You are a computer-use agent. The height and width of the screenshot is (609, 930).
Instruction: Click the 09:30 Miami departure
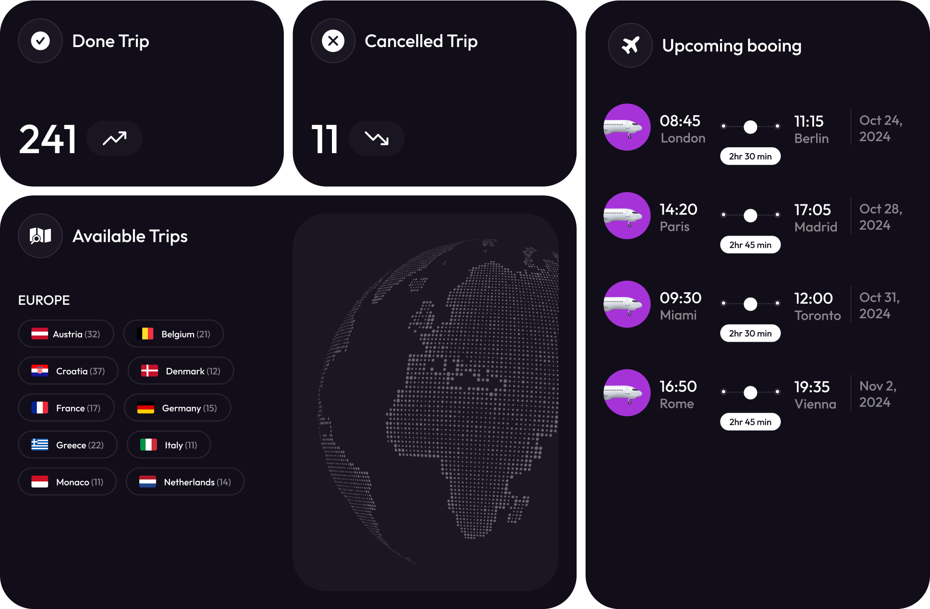[680, 306]
